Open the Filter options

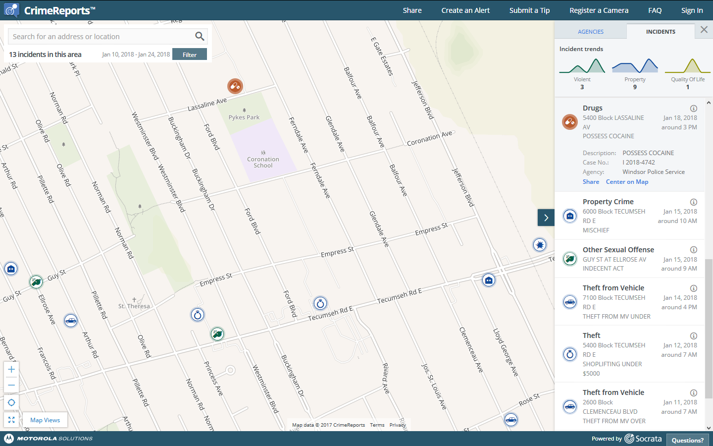[190, 55]
